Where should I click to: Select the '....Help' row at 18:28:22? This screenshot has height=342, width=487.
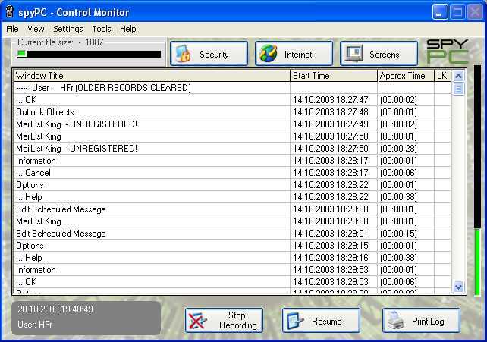pos(232,197)
